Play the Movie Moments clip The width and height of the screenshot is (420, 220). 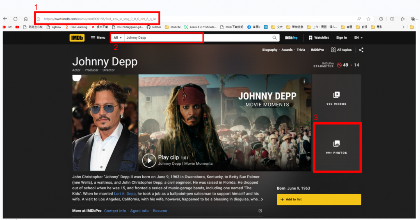(x=149, y=160)
